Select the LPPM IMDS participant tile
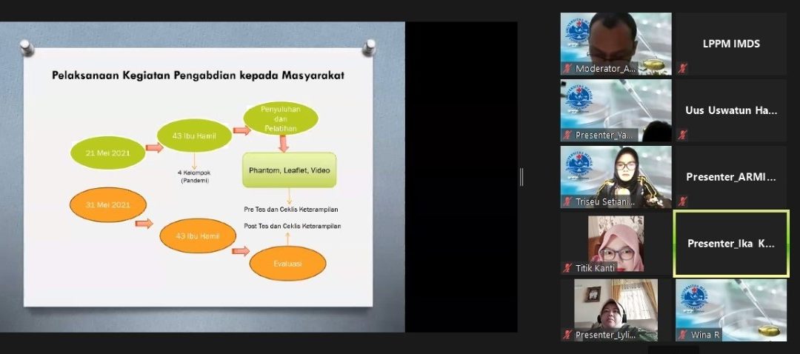Viewport: 800px width, 354px height. click(x=731, y=44)
